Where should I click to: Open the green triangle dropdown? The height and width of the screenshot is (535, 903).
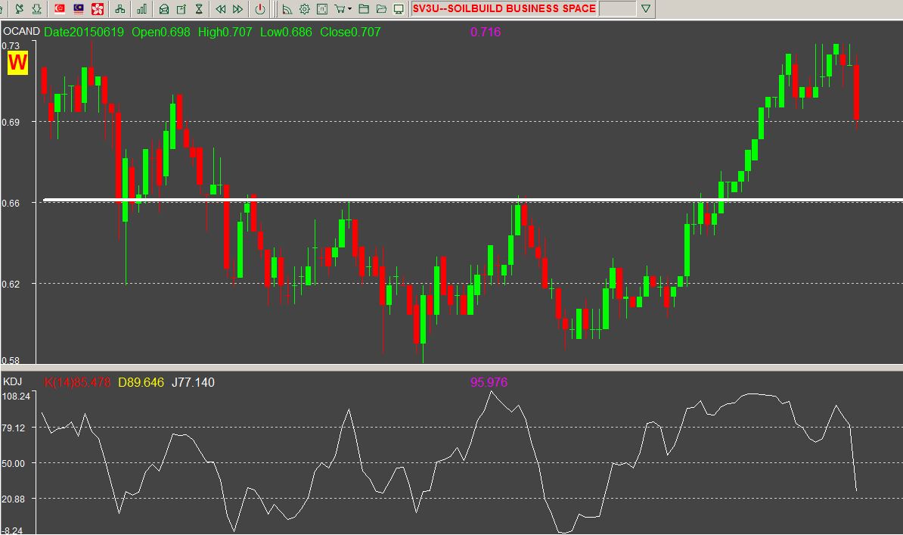point(646,8)
